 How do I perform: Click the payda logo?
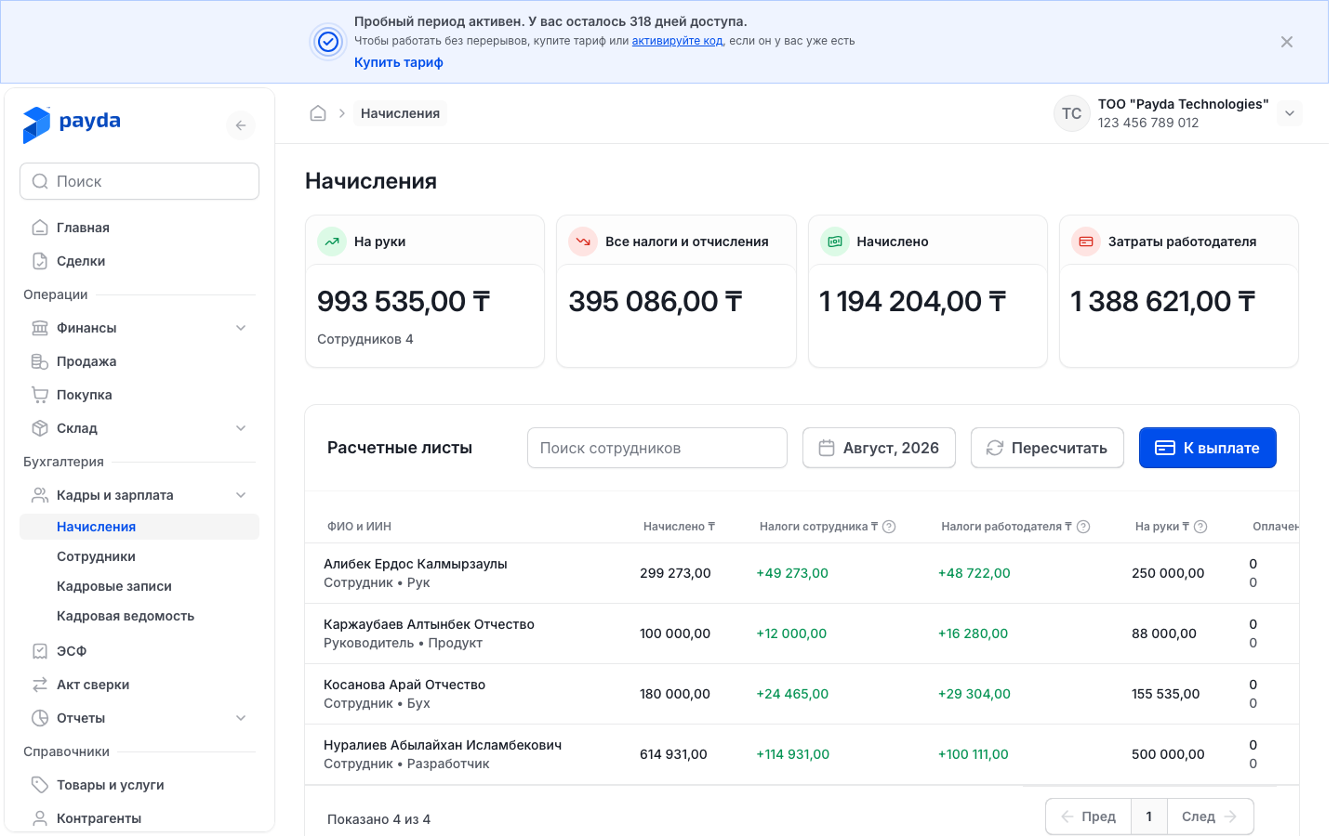coord(72,124)
